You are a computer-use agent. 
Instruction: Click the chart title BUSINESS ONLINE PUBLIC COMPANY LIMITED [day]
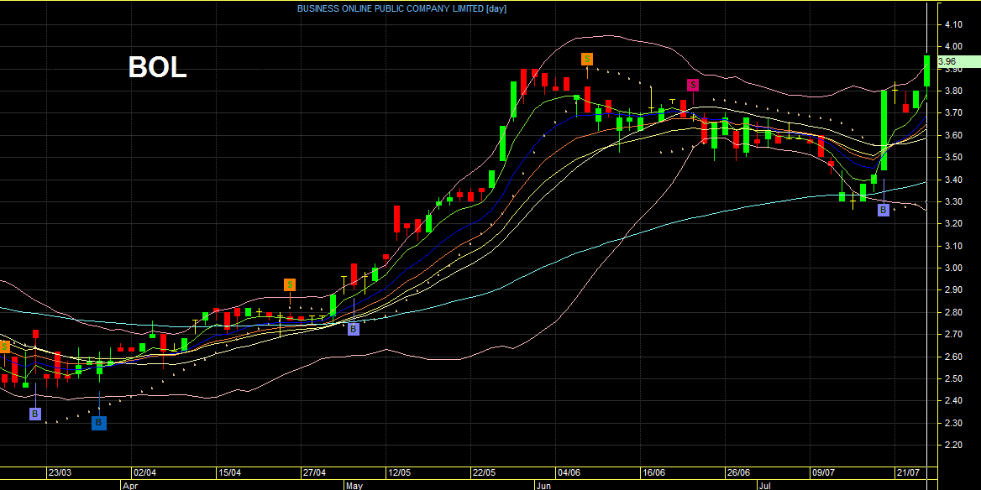tap(401, 8)
